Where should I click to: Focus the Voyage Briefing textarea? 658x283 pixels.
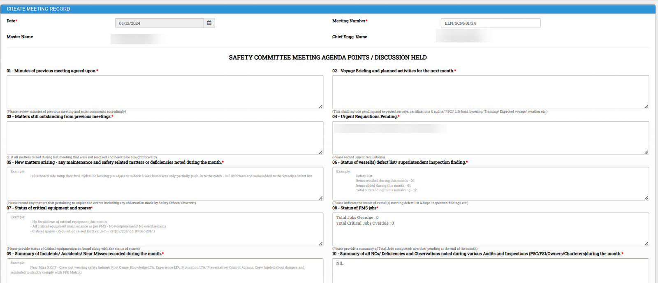491,92
